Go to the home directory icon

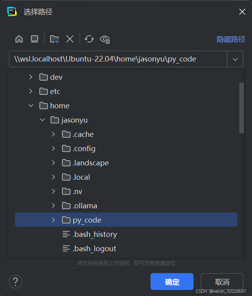[x=19, y=39]
